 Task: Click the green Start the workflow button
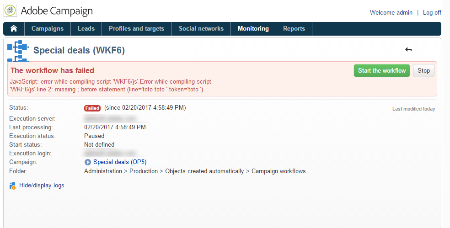pyautogui.click(x=382, y=70)
